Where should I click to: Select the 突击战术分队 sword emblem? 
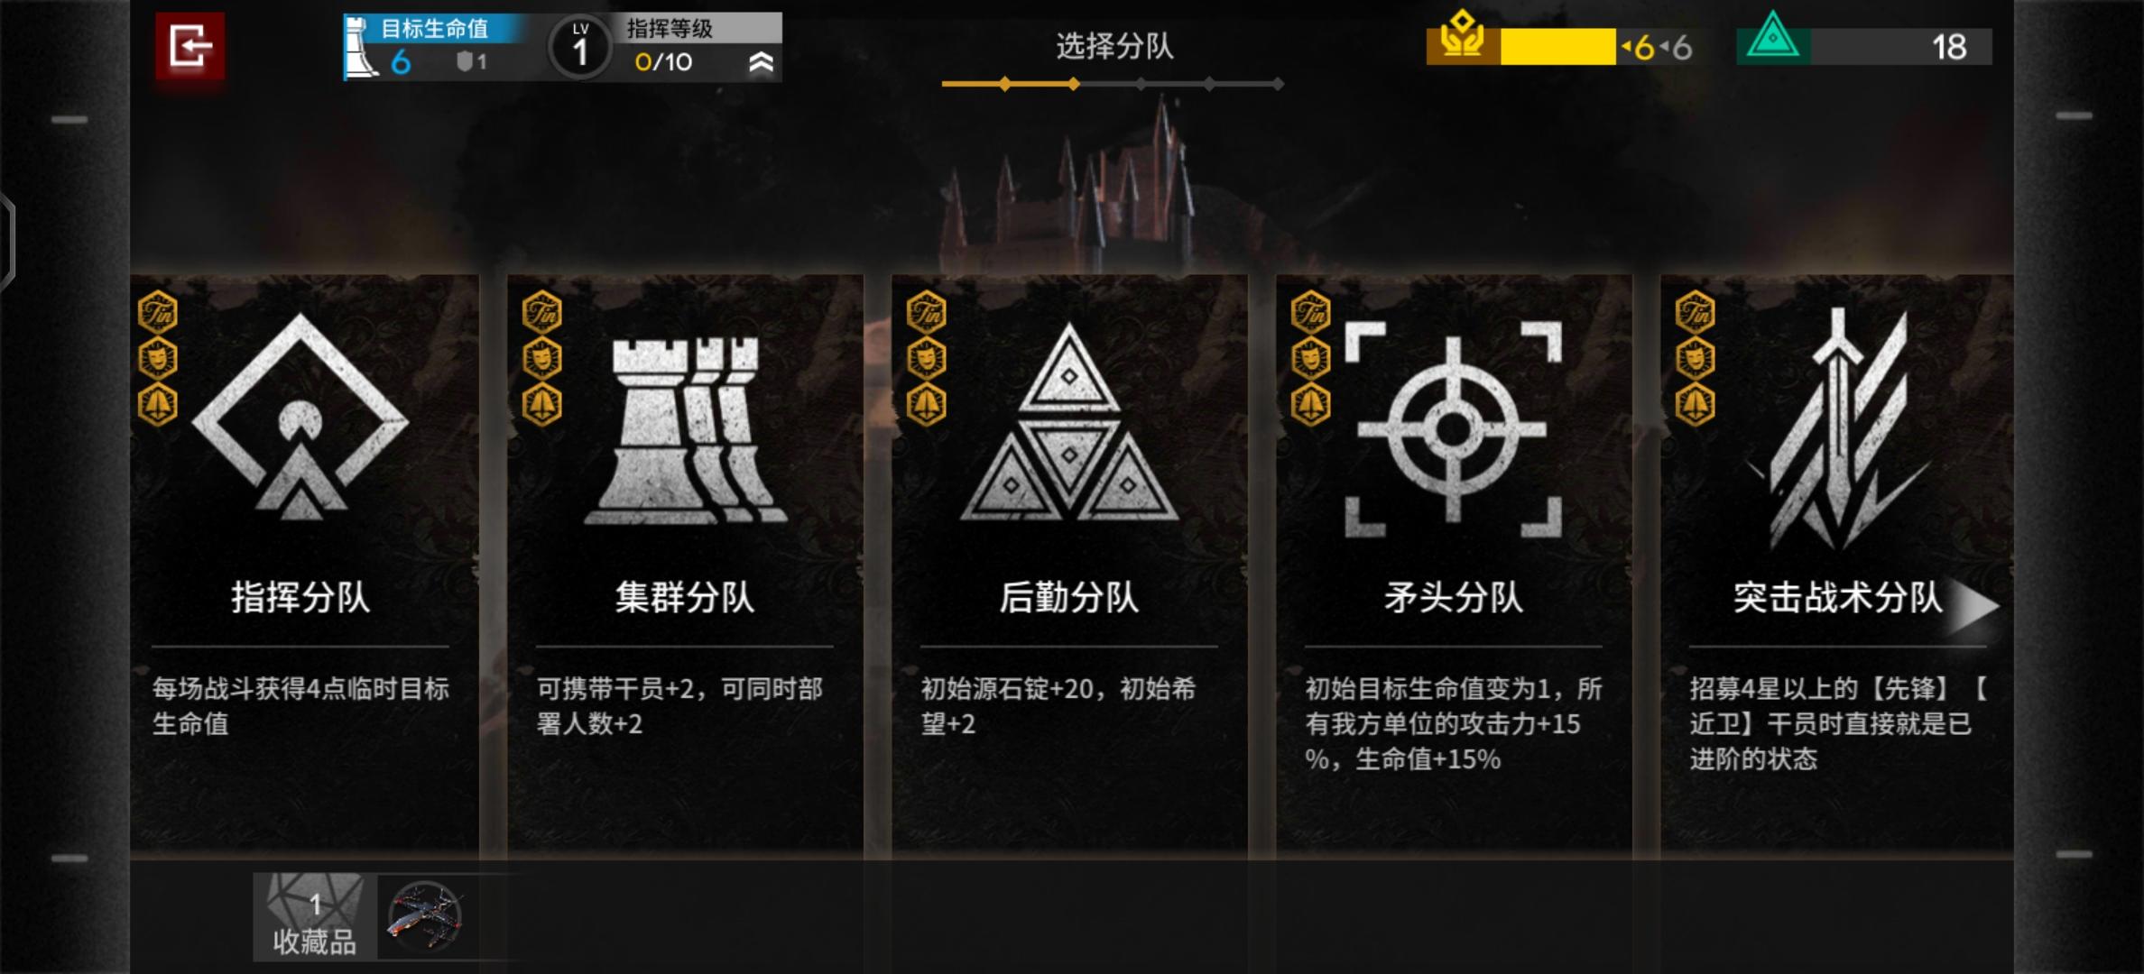[1837, 429]
